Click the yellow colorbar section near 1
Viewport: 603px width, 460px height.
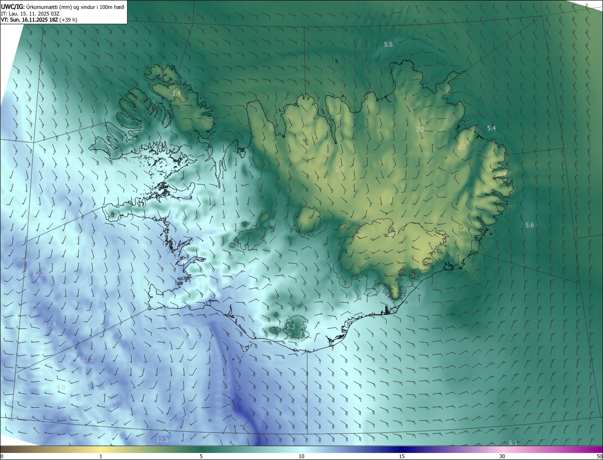[101, 449]
